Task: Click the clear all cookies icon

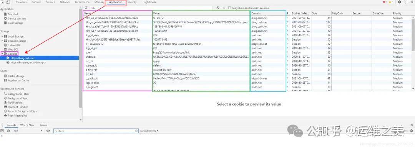Action: point(218,8)
